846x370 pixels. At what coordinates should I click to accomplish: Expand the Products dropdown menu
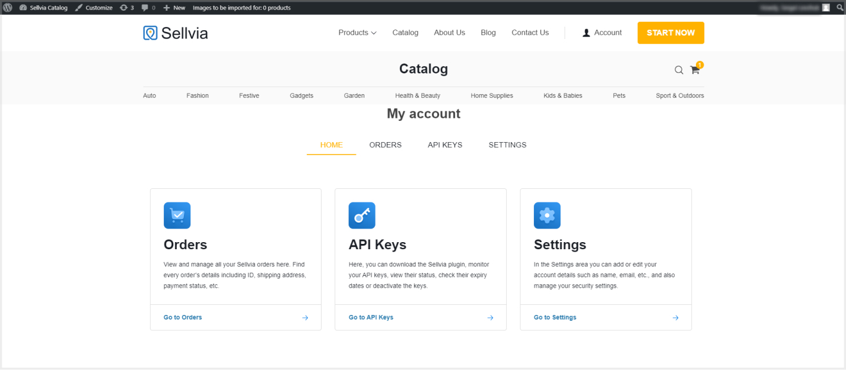(x=357, y=33)
